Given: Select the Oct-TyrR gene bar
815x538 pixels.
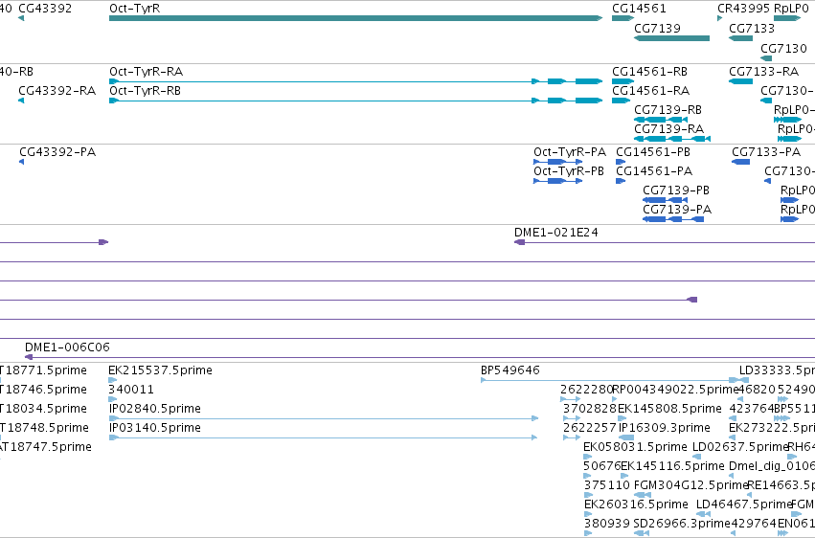Looking at the screenshot, I should pyautogui.click(x=355, y=18).
